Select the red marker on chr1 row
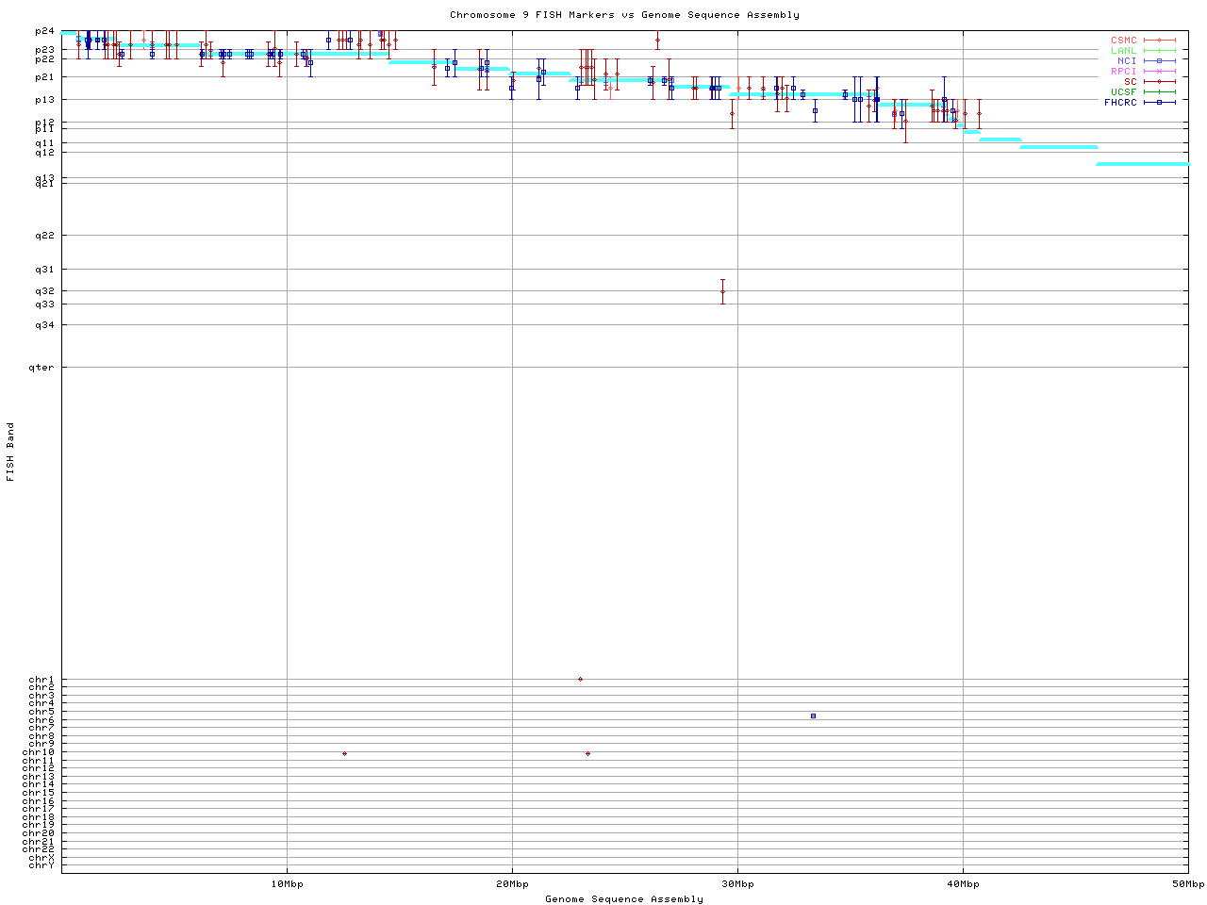 tap(580, 680)
